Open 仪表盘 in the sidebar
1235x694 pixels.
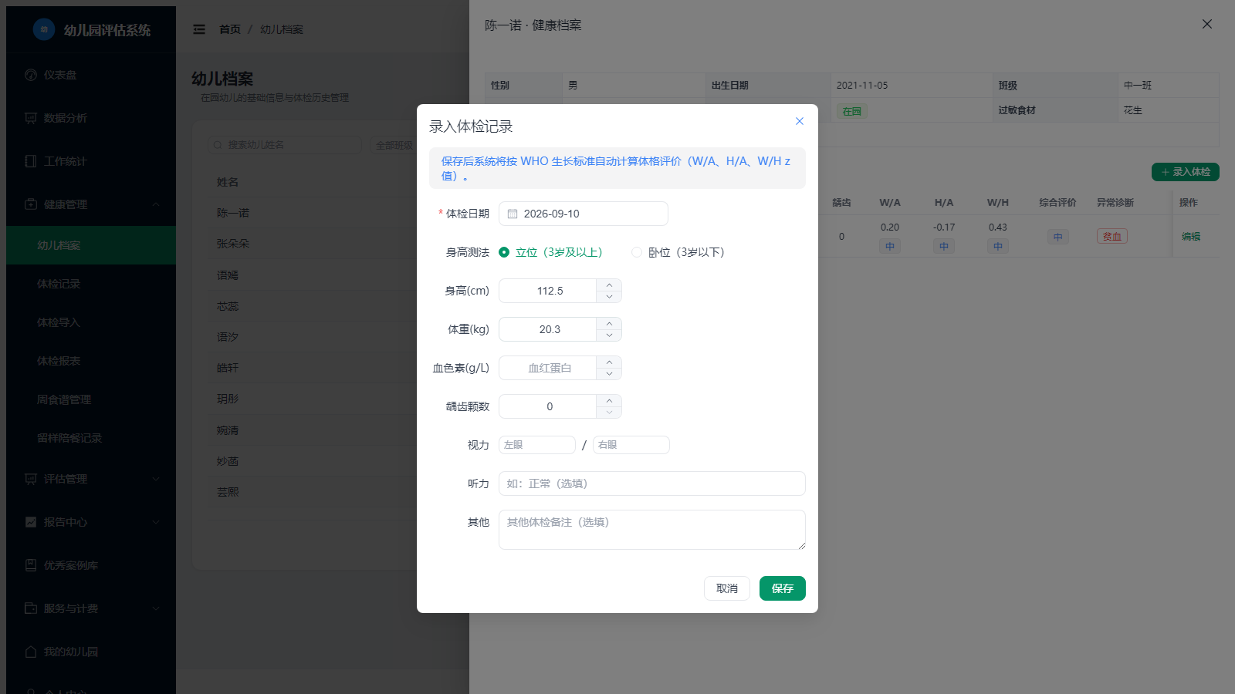pyautogui.click(x=91, y=75)
